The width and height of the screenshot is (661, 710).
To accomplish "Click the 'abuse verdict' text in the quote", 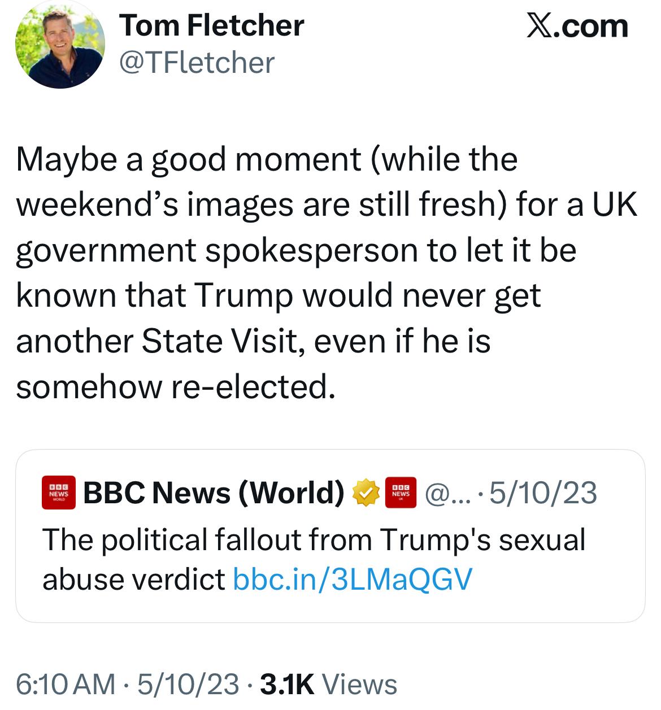I will 134,578.
